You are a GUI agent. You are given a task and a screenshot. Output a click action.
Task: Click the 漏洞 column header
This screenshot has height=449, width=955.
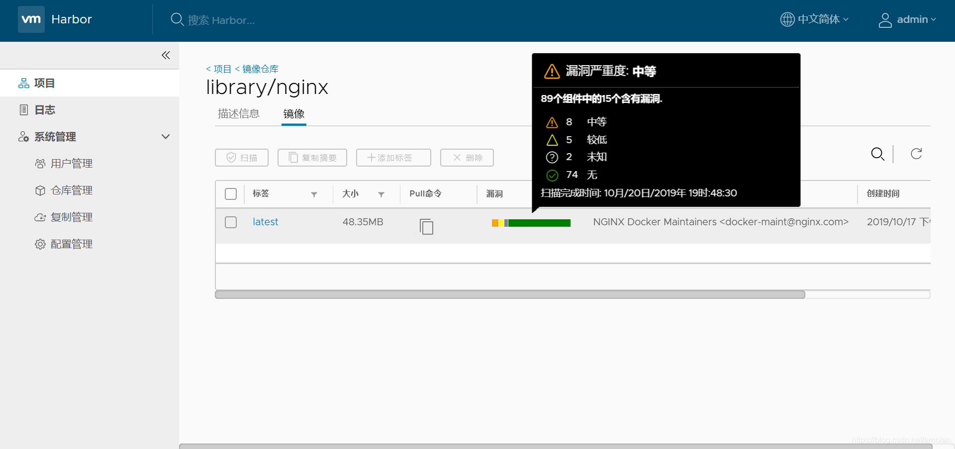tap(494, 194)
